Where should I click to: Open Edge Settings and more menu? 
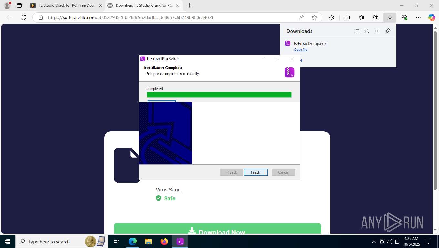point(418,17)
